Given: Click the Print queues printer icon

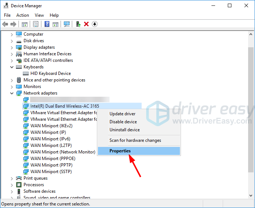Looking at the screenshot, I should [19, 178].
